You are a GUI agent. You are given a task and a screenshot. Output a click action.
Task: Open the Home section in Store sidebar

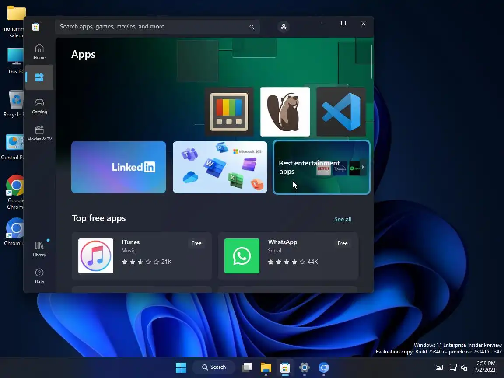(39, 52)
